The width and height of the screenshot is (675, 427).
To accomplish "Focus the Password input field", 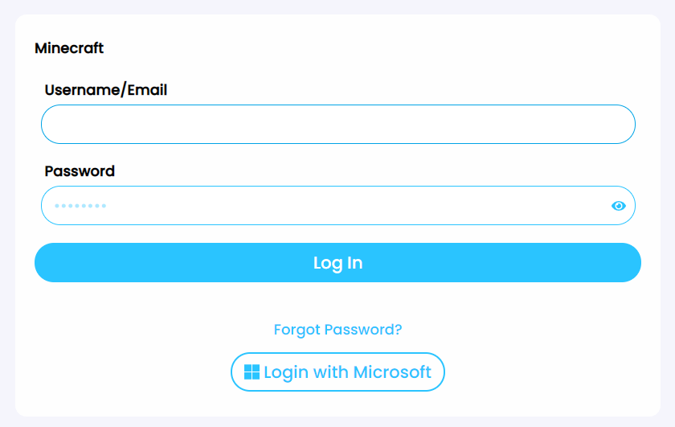I will 338,206.
